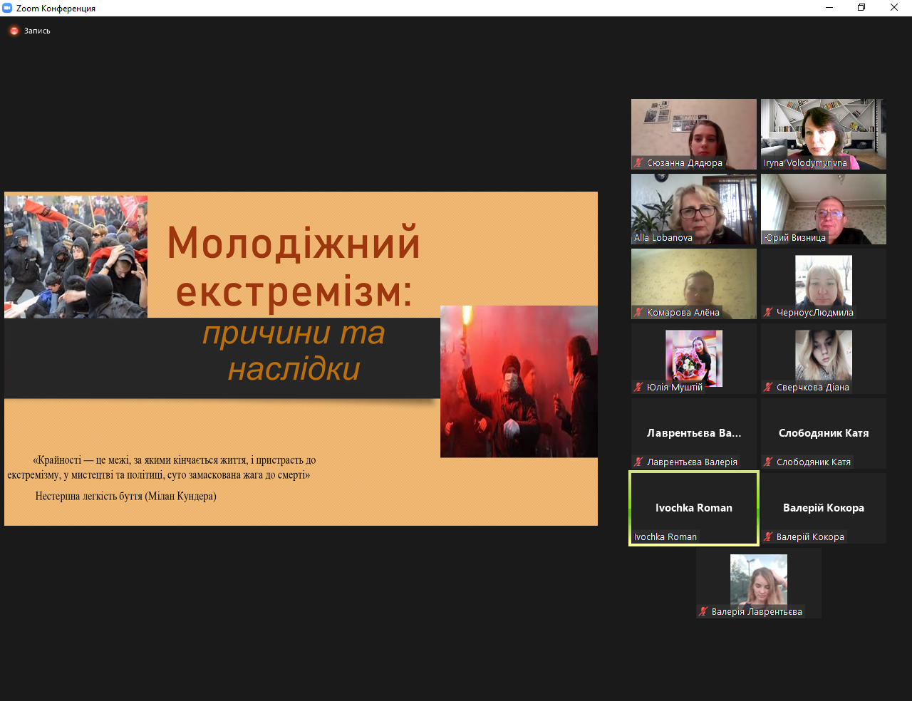Screen dimensions: 912x701
Task: Click muted mic icon for ЧерноусЛюдмила
Action: (769, 313)
